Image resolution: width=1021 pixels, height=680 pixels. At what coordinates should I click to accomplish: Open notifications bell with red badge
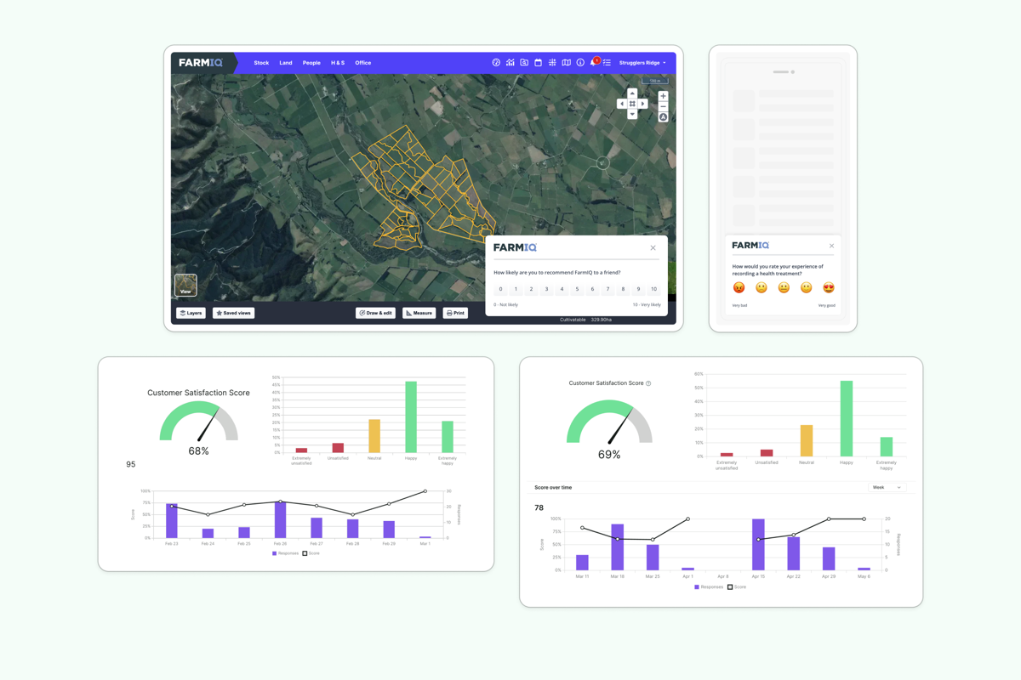(x=594, y=62)
